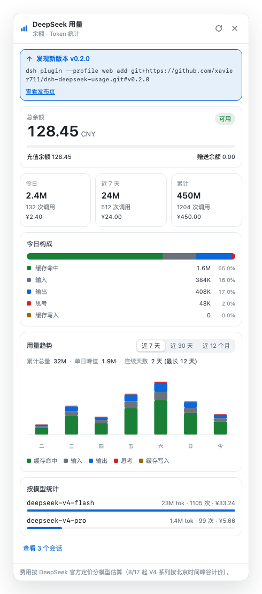Click the deepseek-v4-pro usage bar
This screenshot has width=262, height=594.
coord(131,528)
